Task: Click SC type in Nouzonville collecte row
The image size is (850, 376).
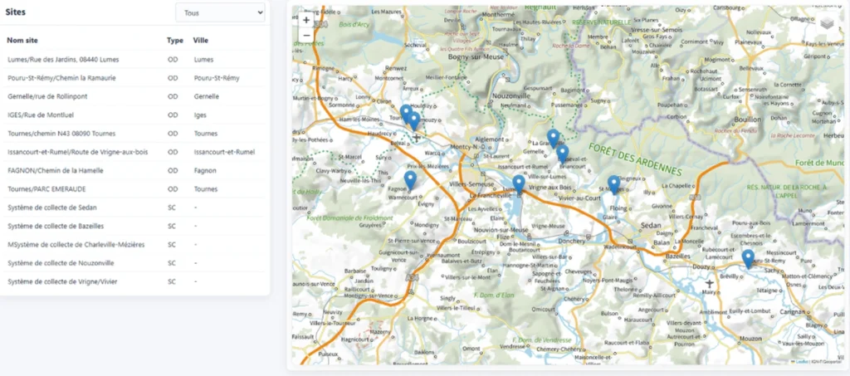Action: click(172, 263)
